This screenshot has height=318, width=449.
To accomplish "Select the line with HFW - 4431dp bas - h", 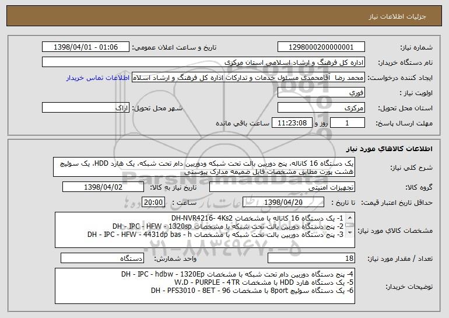I will pos(215,235).
